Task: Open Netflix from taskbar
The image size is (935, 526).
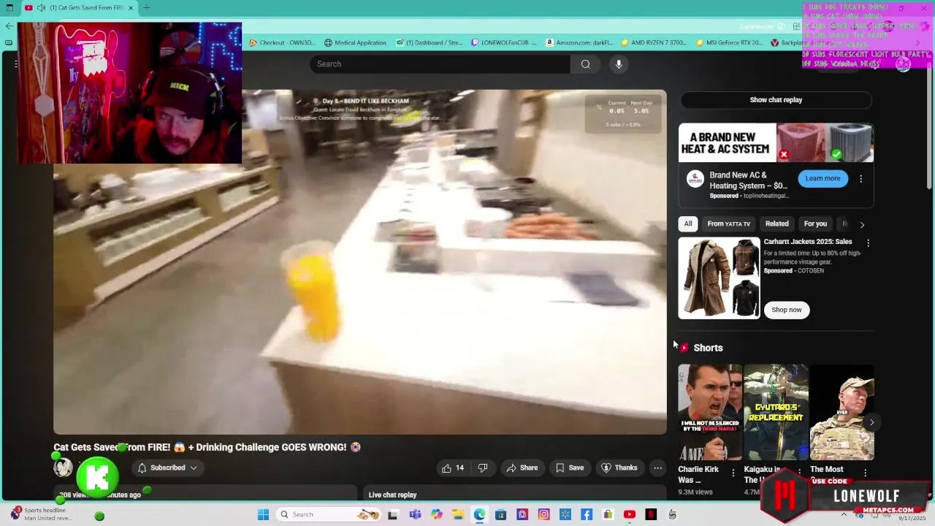Action: point(651,514)
